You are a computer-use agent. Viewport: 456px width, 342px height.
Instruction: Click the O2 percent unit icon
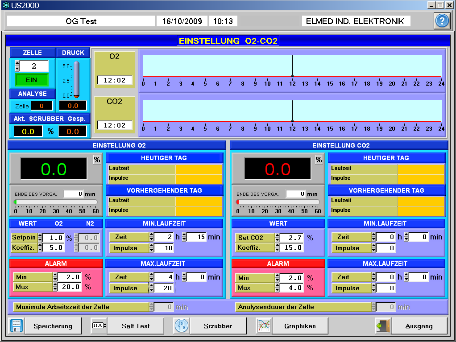[x=97, y=160]
